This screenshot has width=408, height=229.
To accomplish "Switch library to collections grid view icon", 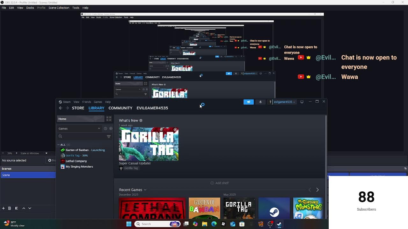I will [109, 119].
